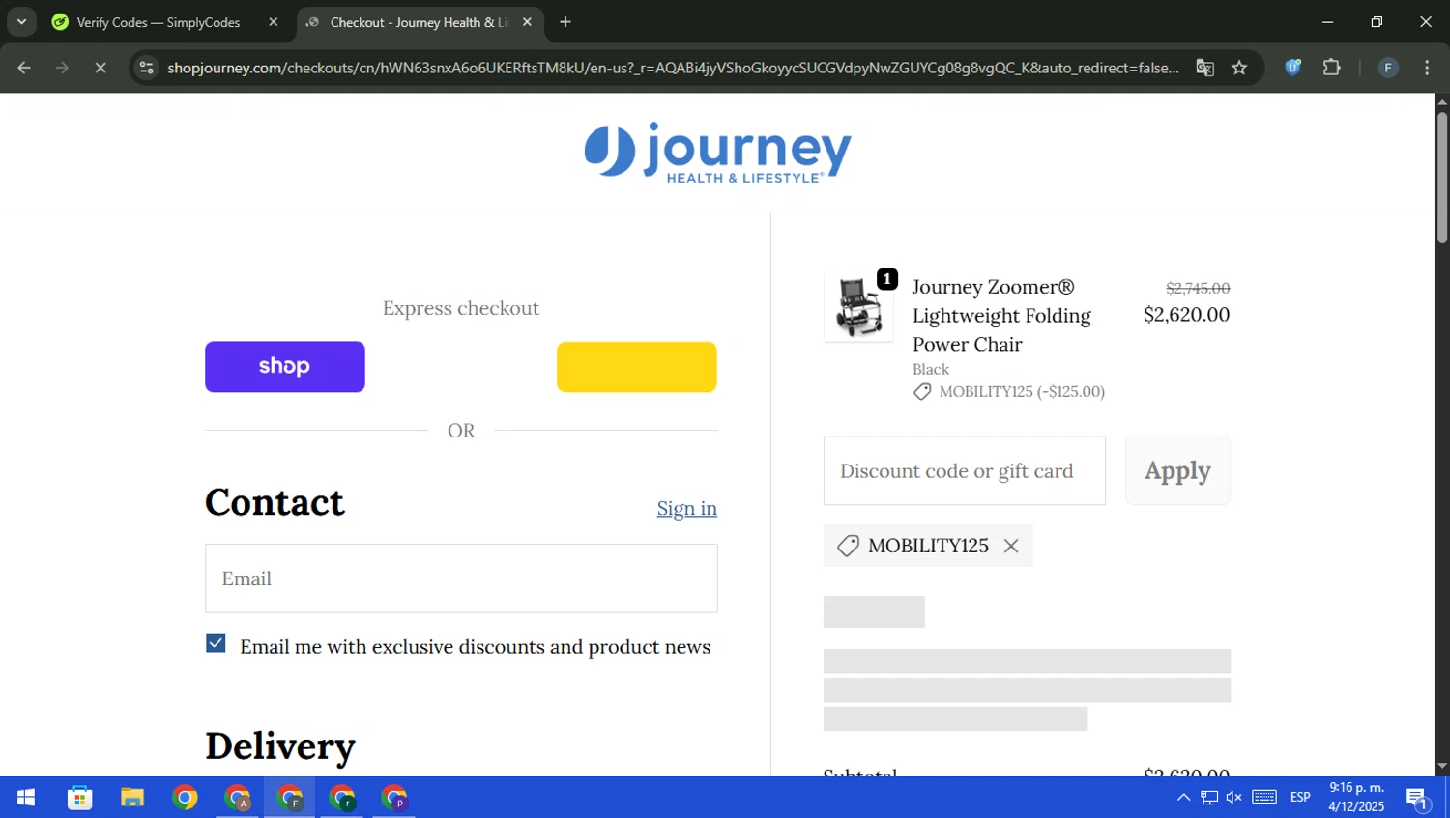Open the notification center icon

(x=1418, y=798)
